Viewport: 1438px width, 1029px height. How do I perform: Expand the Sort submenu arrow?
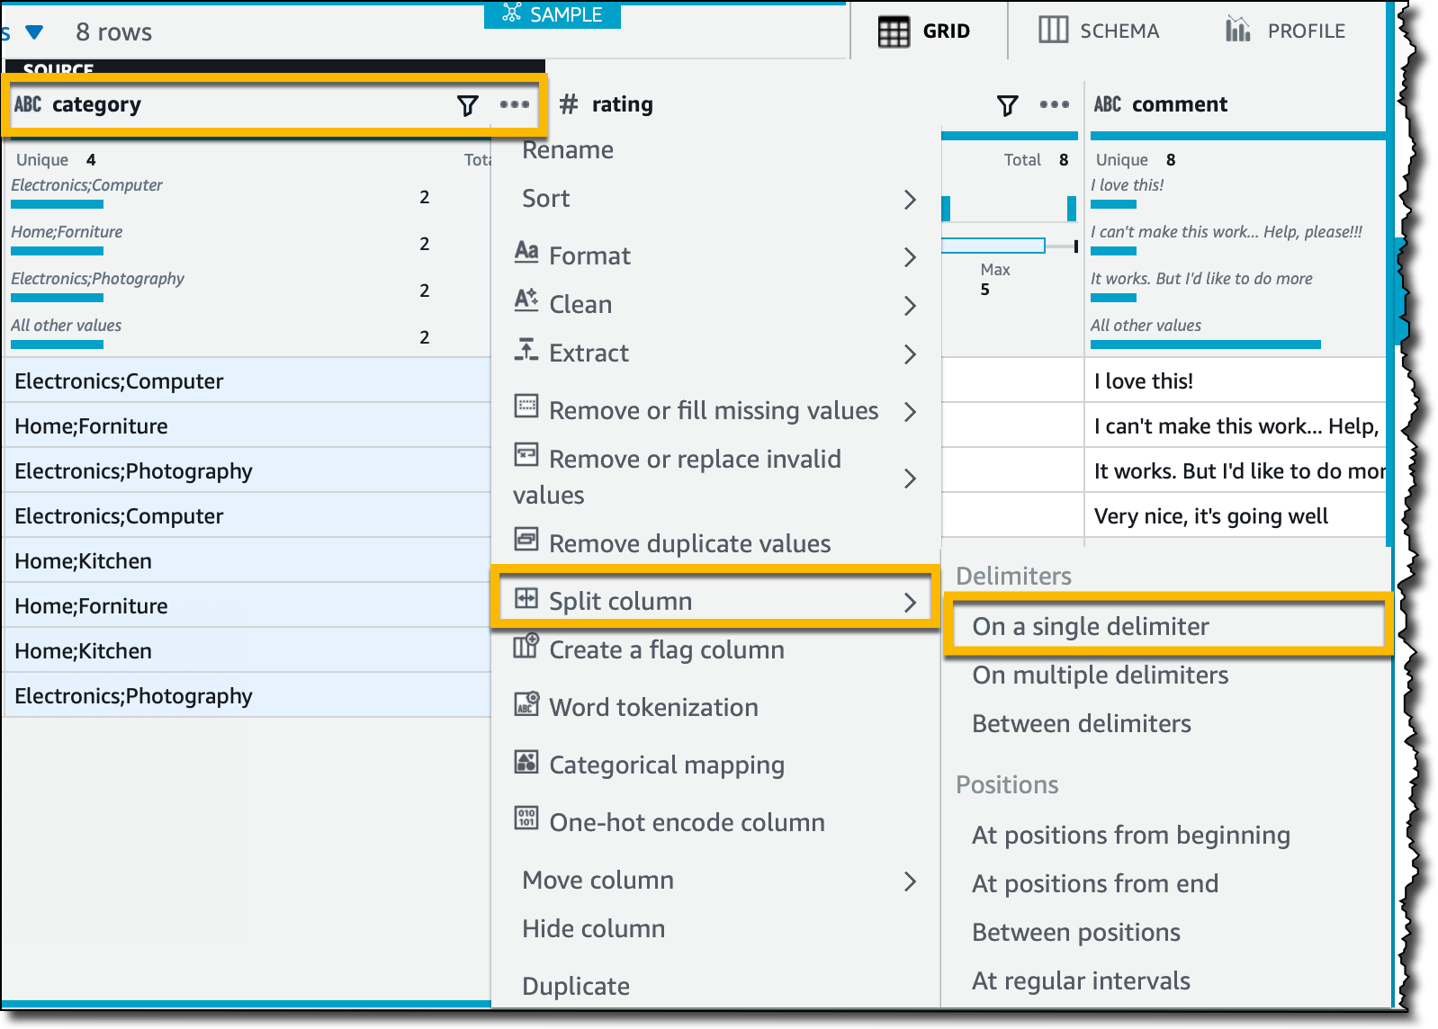click(x=910, y=200)
